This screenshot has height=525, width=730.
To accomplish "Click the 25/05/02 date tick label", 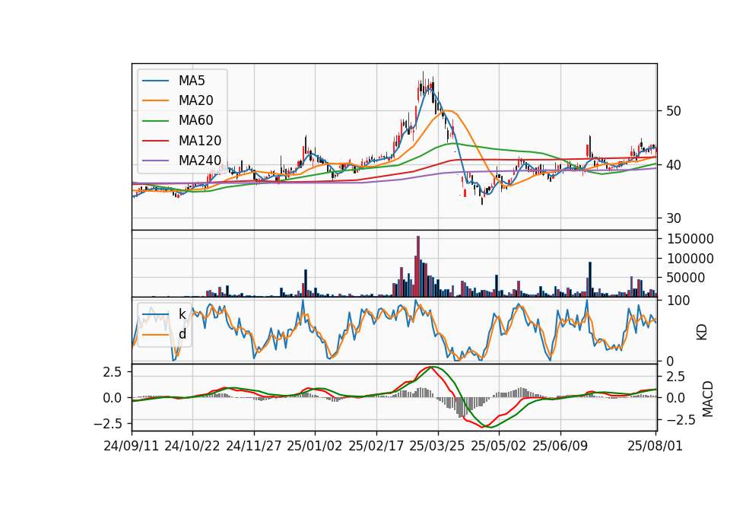I will 499,446.
